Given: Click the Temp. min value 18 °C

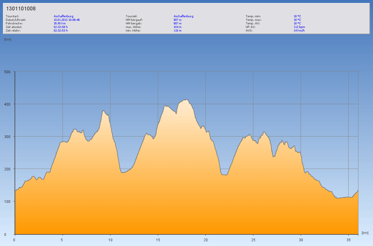Looking at the screenshot, I should tap(297, 16).
